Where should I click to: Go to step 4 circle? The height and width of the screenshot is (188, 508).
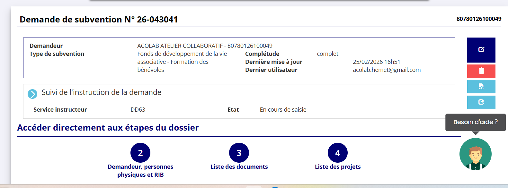click(x=337, y=153)
